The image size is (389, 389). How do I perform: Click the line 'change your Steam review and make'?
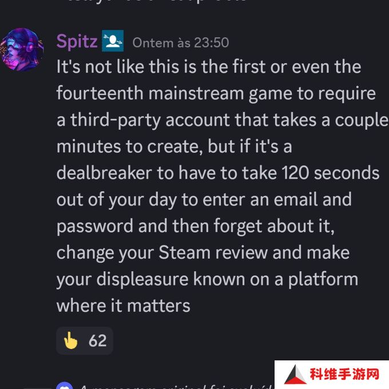point(203,253)
